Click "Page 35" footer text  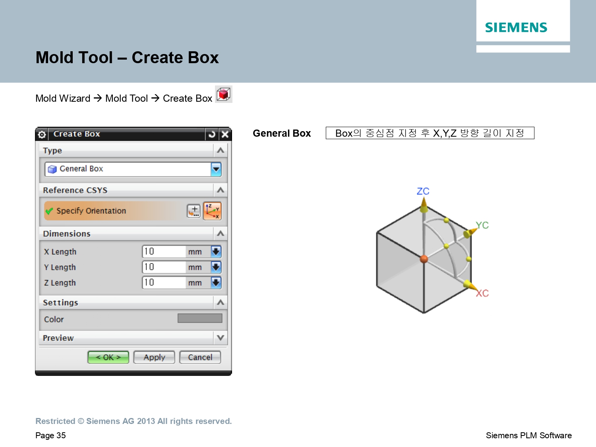(x=50, y=435)
